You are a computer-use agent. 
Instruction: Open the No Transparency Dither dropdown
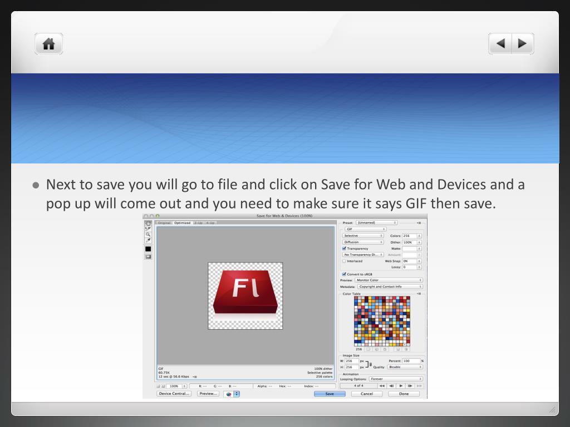point(363,255)
